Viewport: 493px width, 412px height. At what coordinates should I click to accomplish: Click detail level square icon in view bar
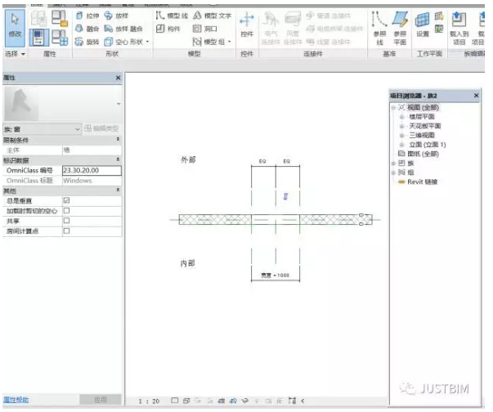click(174, 401)
